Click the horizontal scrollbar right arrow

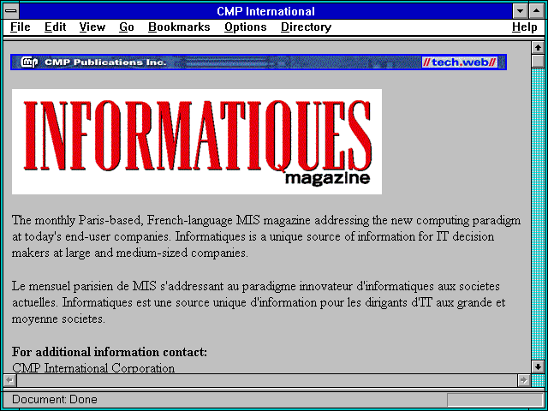point(524,380)
